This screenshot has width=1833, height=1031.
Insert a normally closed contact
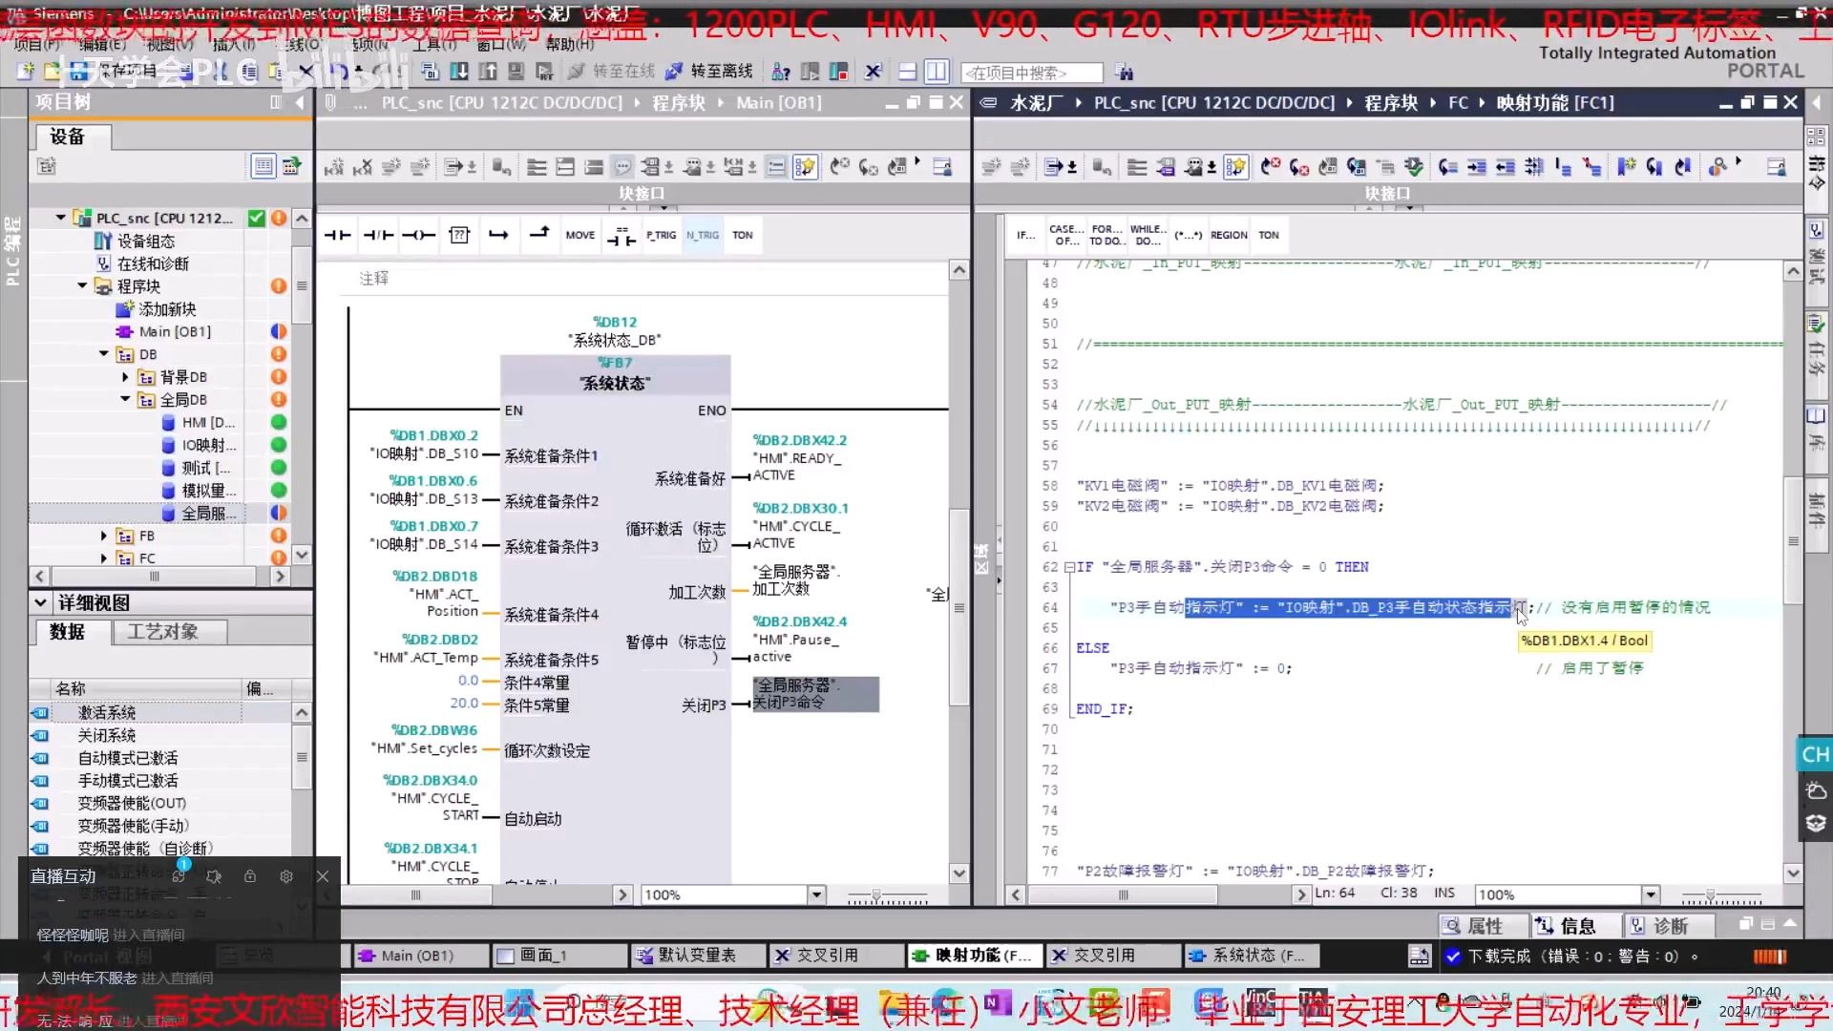(378, 235)
